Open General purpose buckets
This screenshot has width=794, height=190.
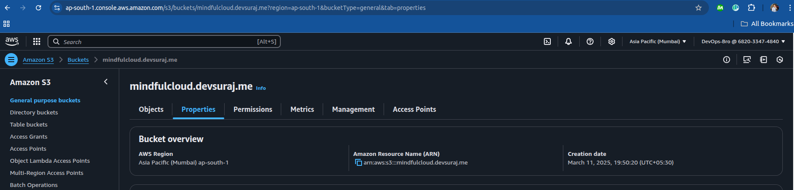[45, 100]
